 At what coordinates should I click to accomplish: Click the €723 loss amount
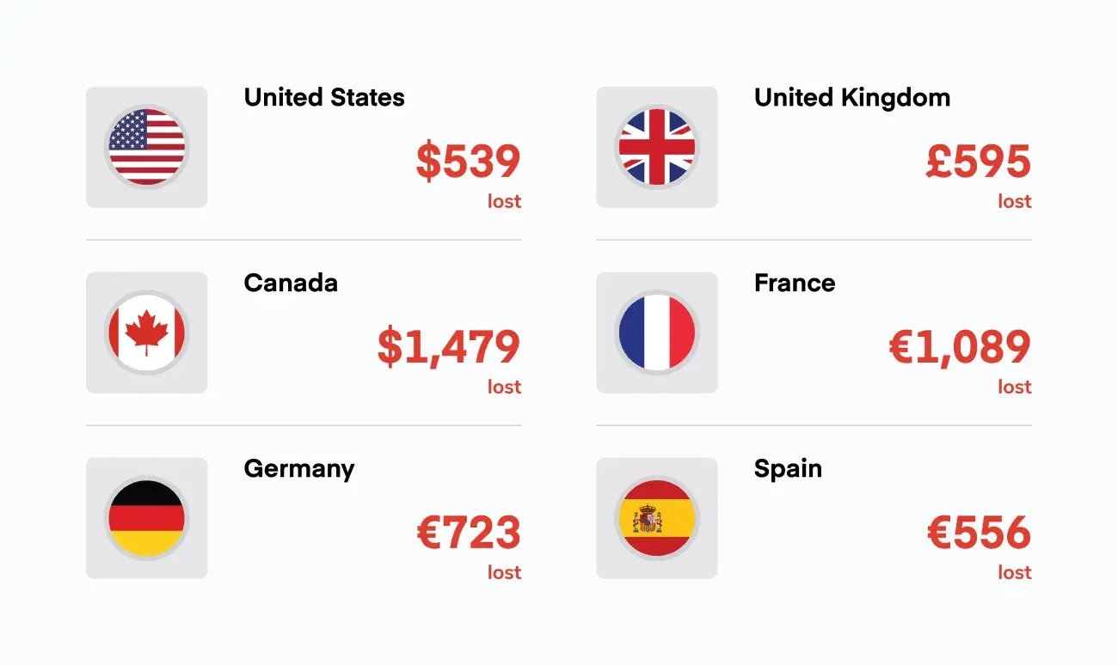[x=469, y=534]
